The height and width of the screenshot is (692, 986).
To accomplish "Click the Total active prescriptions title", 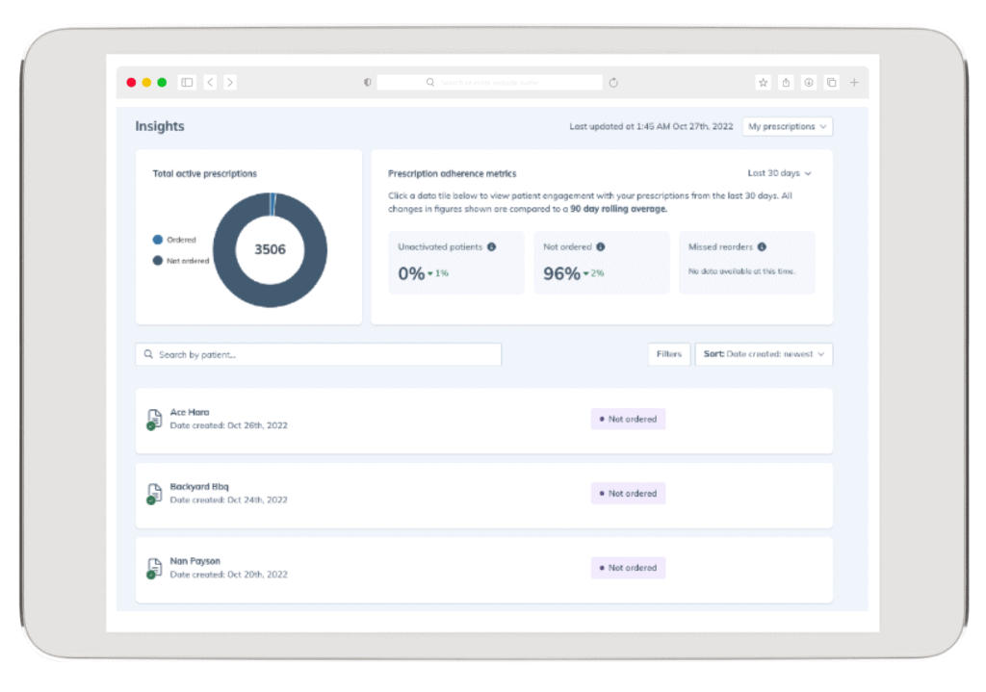I will (x=205, y=173).
